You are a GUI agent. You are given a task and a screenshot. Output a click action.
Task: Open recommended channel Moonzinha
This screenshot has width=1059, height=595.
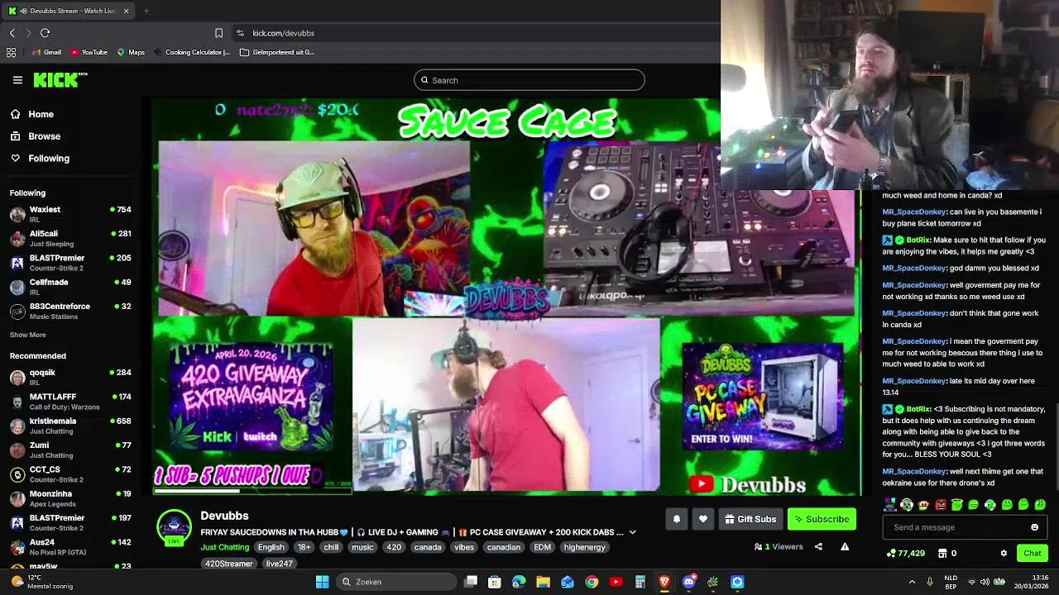pos(70,498)
